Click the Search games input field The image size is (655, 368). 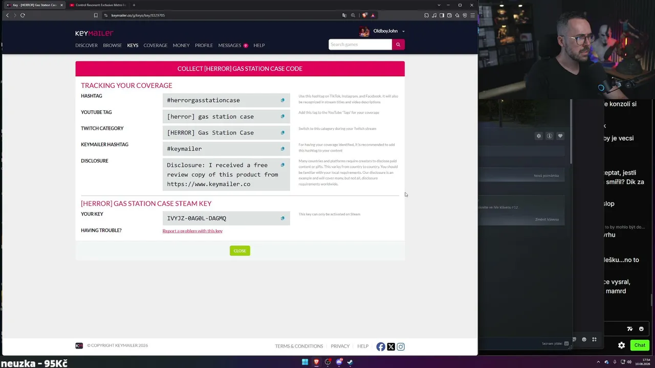[360, 44]
